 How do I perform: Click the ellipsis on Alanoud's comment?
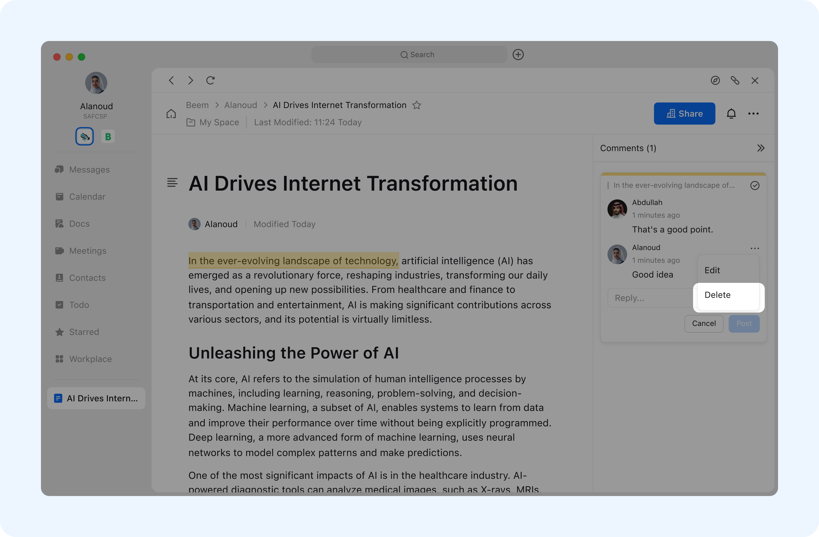(755, 248)
